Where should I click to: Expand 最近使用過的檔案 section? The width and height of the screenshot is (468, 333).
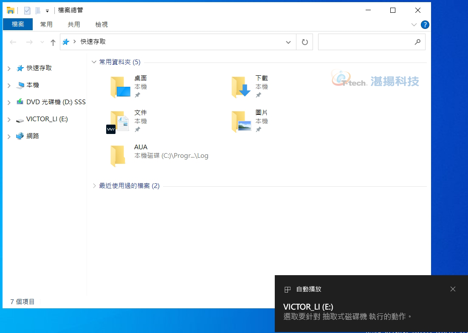[x=94, y=186]
